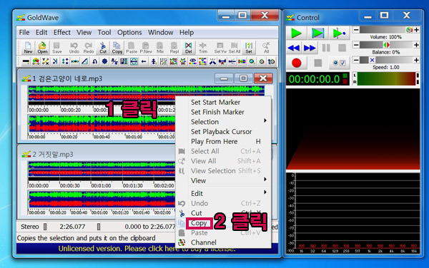Click the black bar icon starting effects toolbar
This screenshot has width=429, height=268.
(26, 61)
